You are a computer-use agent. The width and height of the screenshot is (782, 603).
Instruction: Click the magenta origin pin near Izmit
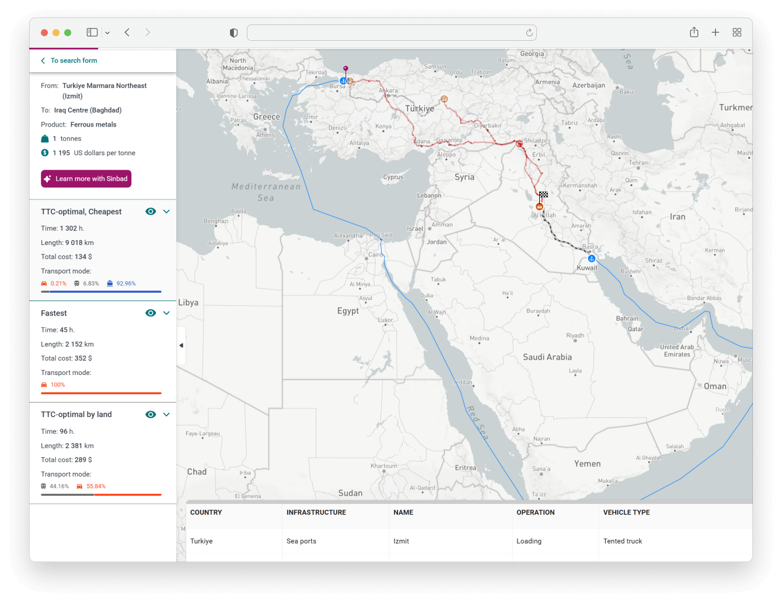[x=345, y=69]
